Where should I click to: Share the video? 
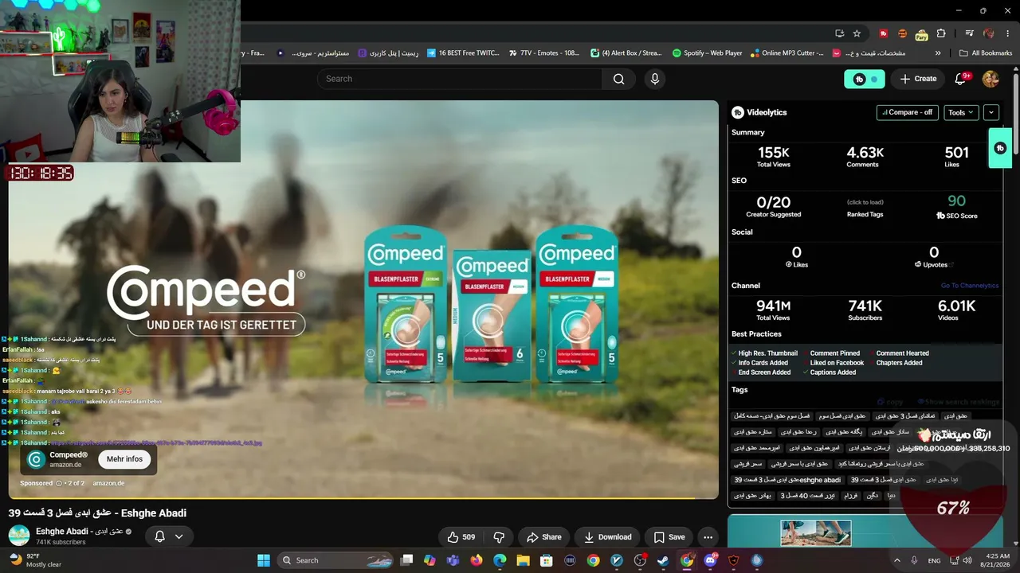(x=543, y=537)
